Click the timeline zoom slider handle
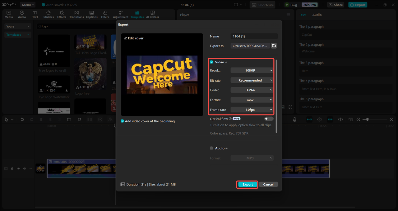This screenshot has height=211, width=398. (368, 119)
